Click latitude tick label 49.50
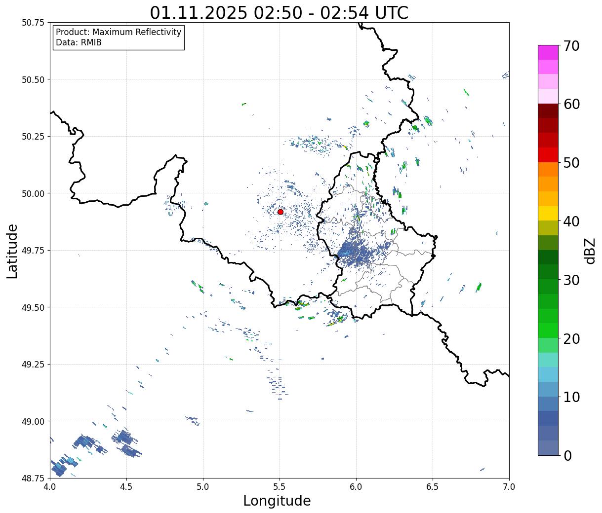The image size is (602, 513). tap(33, 308)
